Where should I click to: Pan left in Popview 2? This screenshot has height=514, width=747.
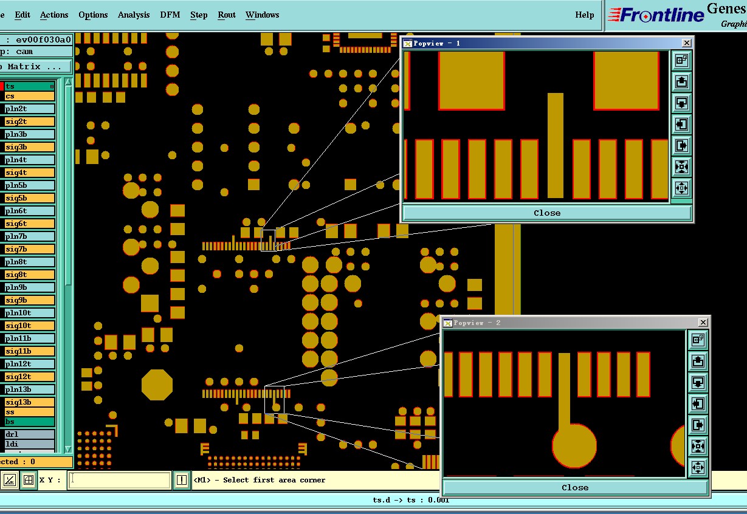[698, 403]
